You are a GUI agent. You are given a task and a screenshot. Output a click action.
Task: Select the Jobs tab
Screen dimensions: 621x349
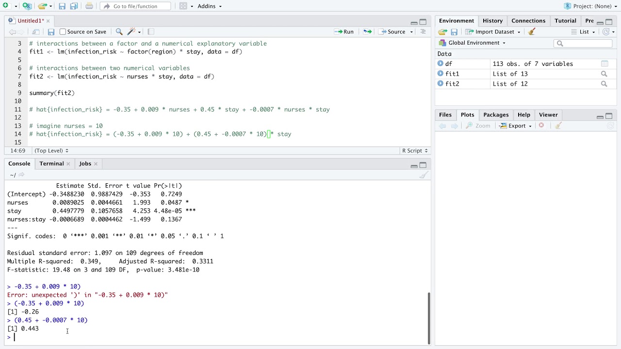[85, 163]
